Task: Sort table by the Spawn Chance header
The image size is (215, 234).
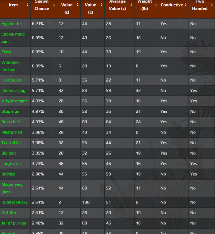Action: tap(42, 5)
